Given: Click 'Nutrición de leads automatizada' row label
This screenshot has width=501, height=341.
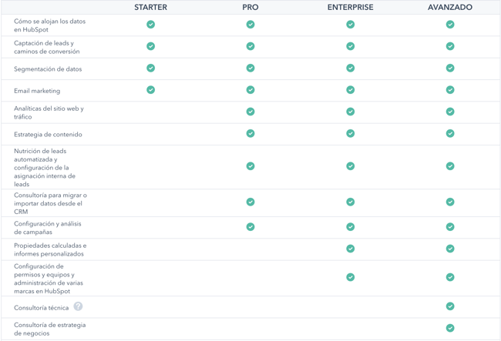Looking at the screenshot, I should pos(45,168).
